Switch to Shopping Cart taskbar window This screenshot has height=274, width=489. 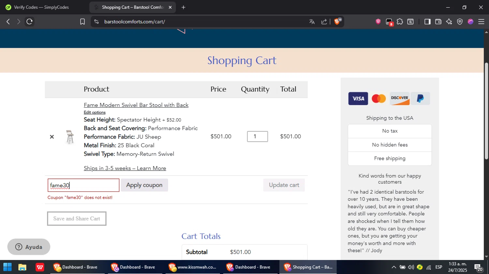pos(308,267)
